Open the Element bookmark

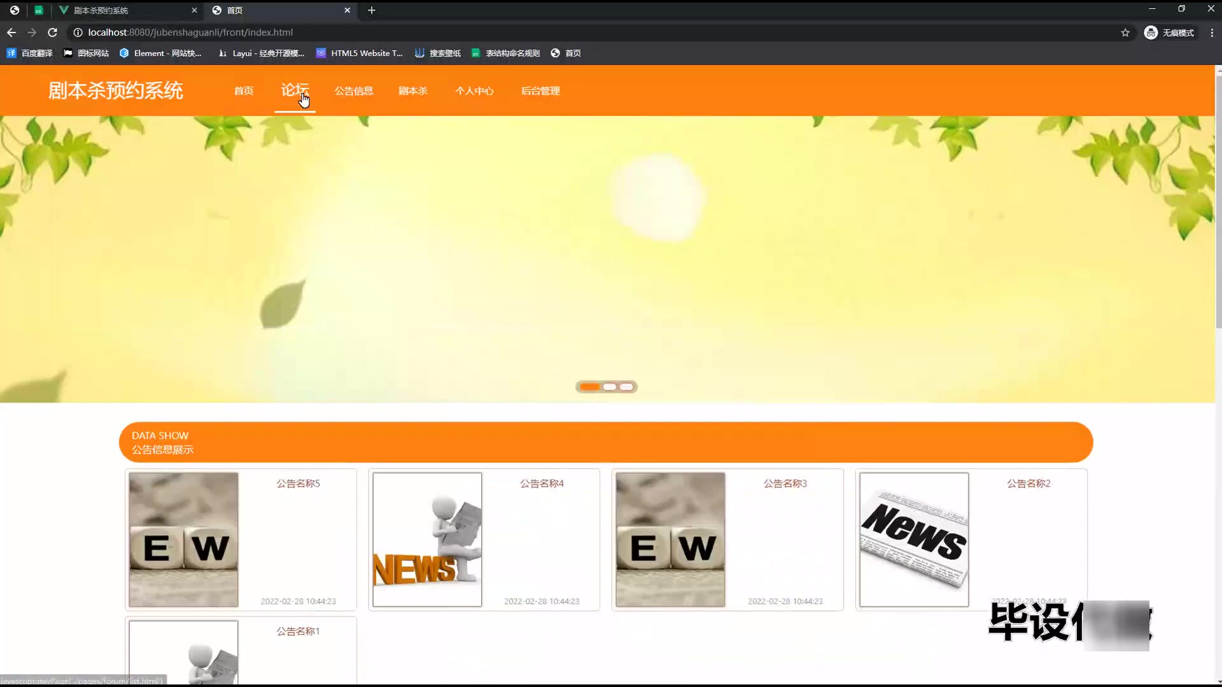(160, 53)
